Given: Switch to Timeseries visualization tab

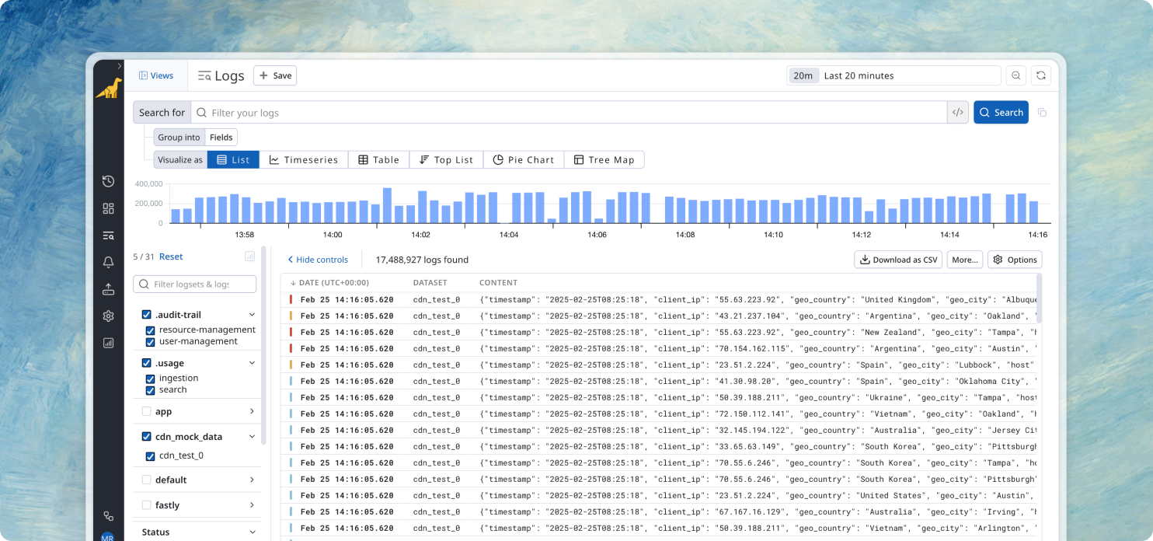Looking at the screenshot, I should pos(304,160).
